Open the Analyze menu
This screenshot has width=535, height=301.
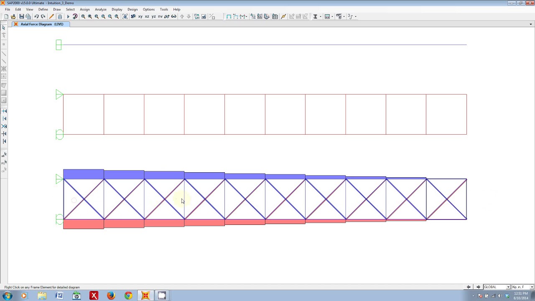[x=101, y=9]
